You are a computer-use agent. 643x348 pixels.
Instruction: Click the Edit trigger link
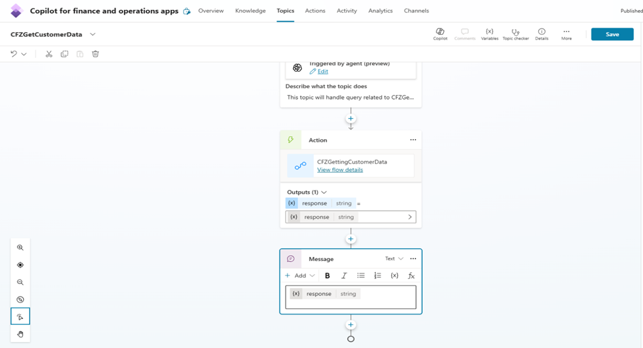pyautogui.click(x=322, y=71)
